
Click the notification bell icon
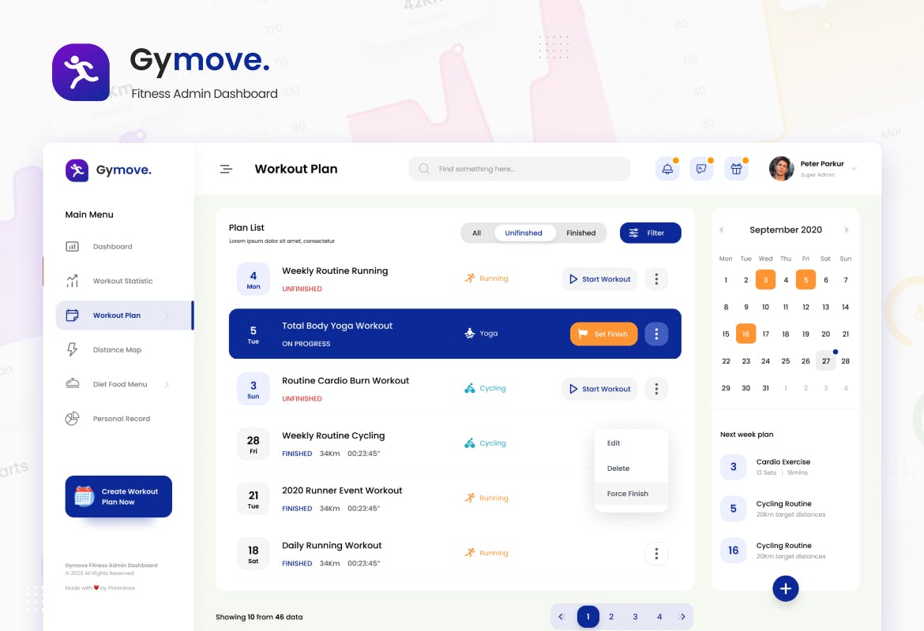667,169
